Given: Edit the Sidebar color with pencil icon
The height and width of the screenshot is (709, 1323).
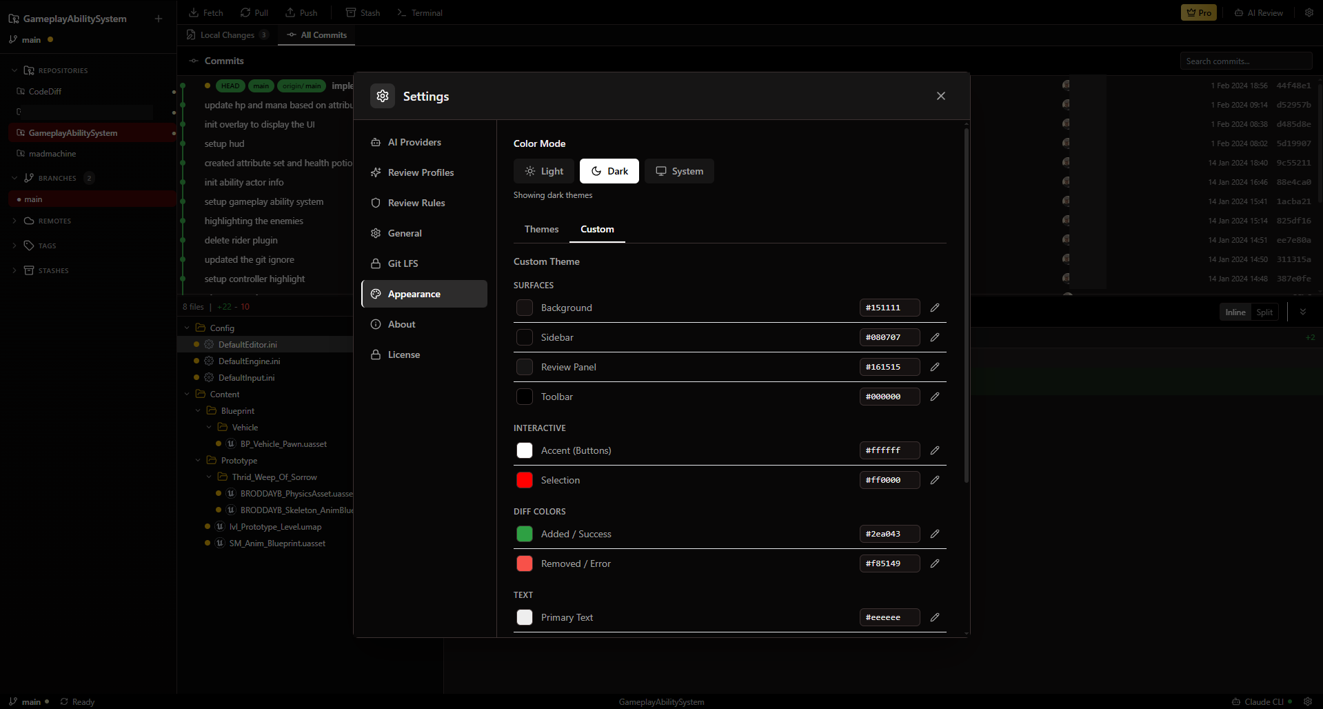Looking at the screenshot, I should pos(935,337).
